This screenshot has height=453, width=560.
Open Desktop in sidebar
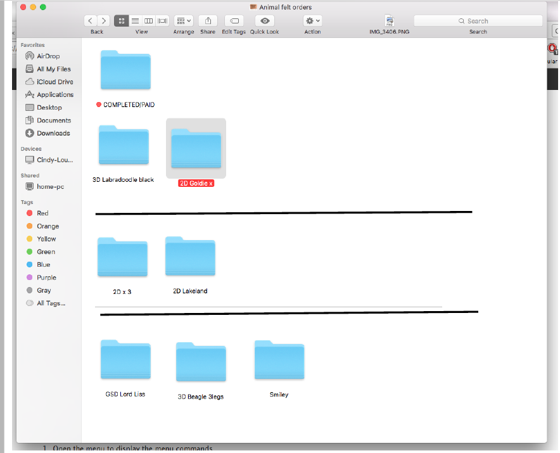pyautogui.click(x=49, y=108)
